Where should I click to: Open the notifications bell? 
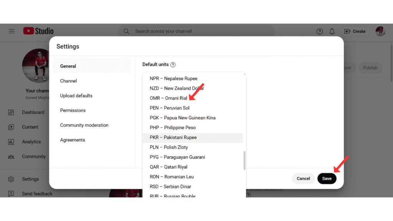332,31
